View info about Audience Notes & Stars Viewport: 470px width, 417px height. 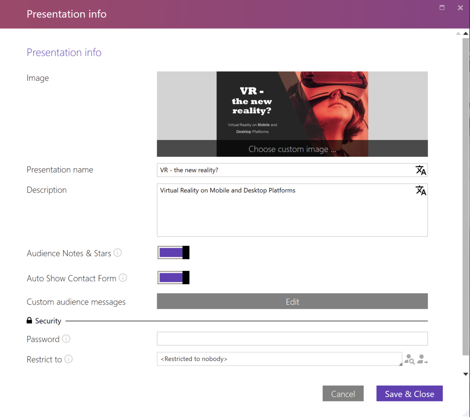(117, 253)
